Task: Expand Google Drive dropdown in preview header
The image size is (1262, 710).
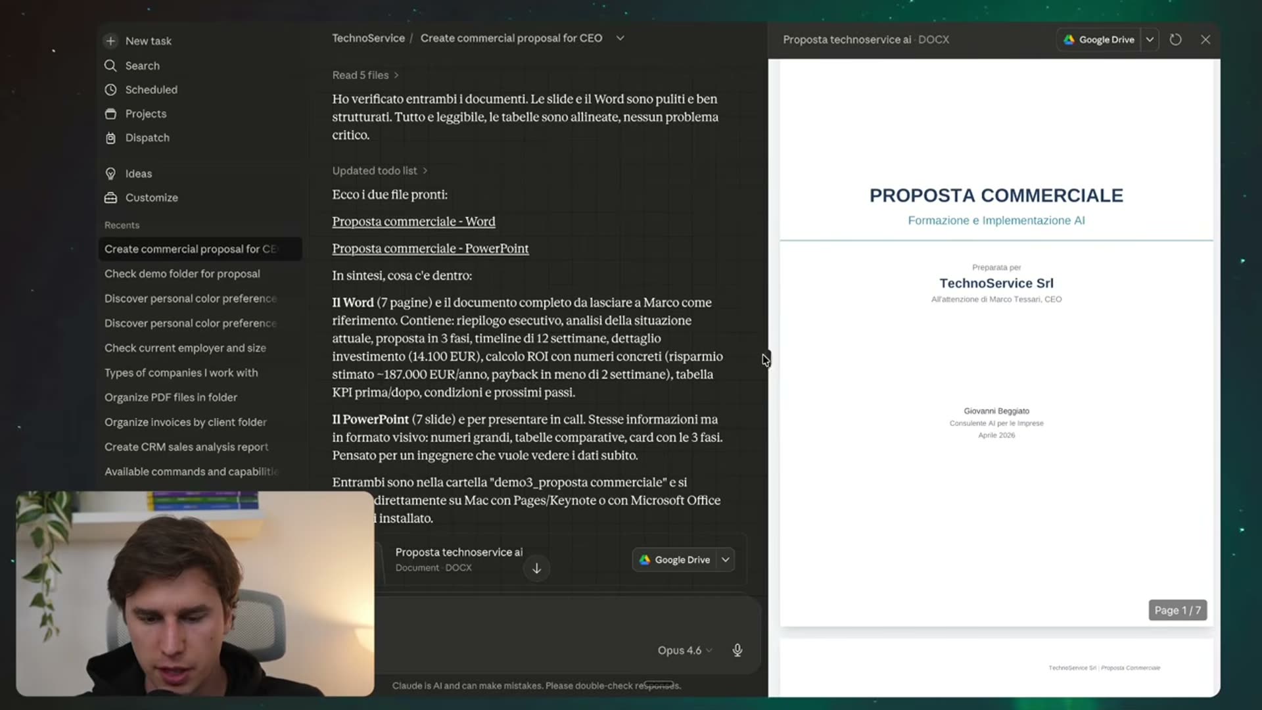Action: click(x=1150, y=39)
